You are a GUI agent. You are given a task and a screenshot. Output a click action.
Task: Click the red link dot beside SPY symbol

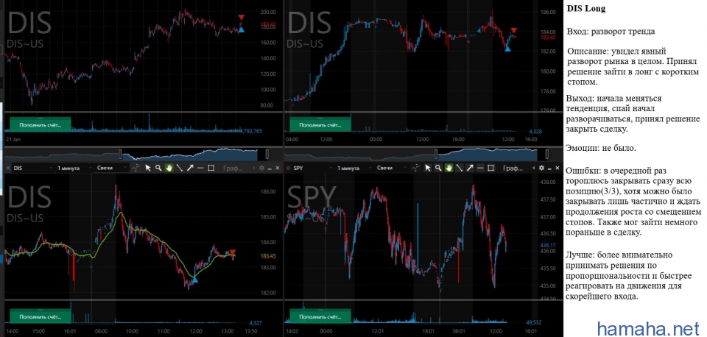[x=288, y=168]
